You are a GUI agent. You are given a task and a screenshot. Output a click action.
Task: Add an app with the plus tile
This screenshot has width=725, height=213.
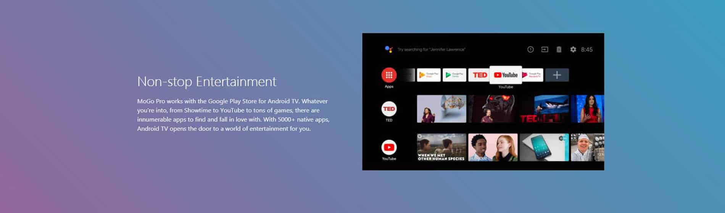557,75
